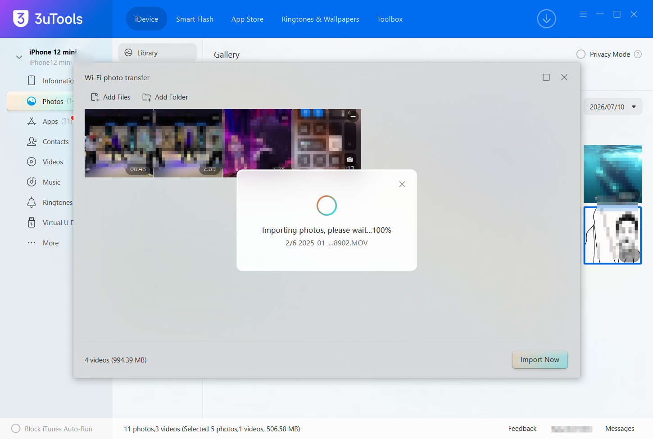Click the Videos play icon in sidebar

coord(32,162)
